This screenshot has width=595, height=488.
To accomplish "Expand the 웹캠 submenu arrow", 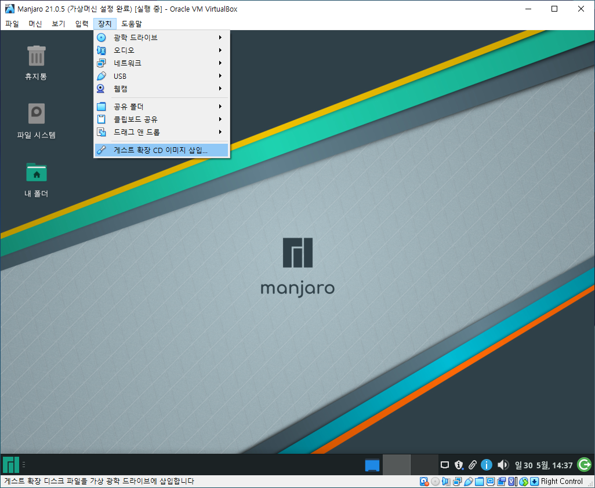I will [220, 89].
